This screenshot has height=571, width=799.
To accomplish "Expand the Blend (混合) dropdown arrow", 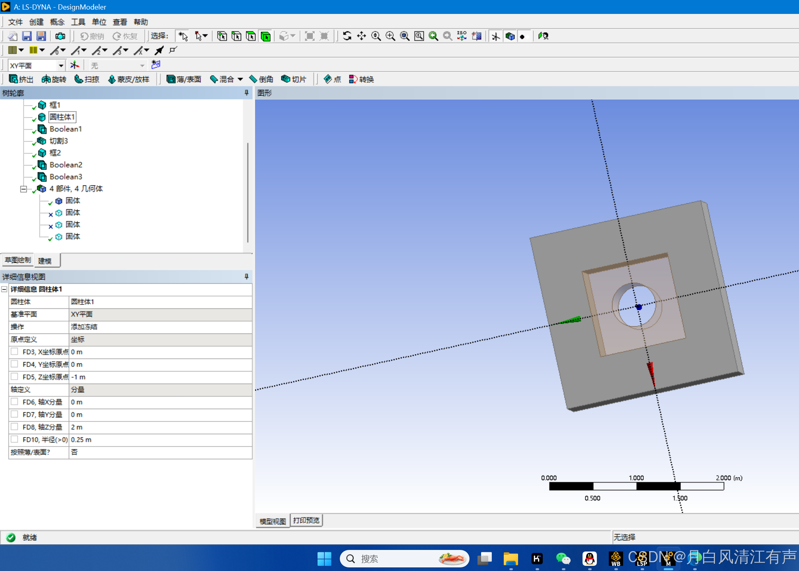I will pos(240,79).
